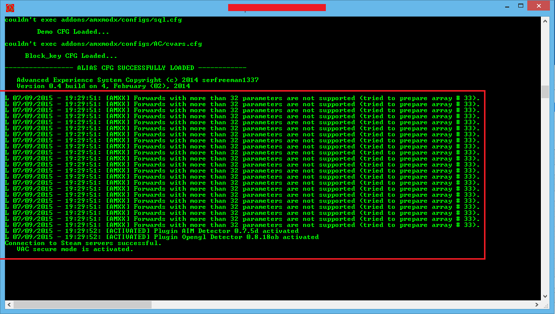
Task: Click the horizontal scrollbar right arrow
Action: (x=536, y=304)
